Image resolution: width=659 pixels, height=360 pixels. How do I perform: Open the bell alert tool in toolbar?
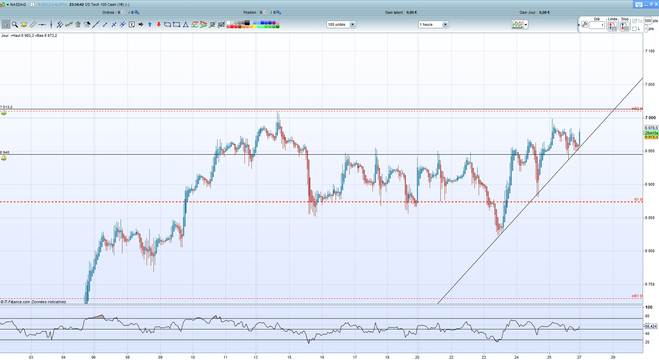[24, 24]
